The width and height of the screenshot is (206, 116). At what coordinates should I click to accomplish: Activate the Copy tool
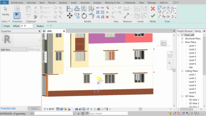[77, 16]
